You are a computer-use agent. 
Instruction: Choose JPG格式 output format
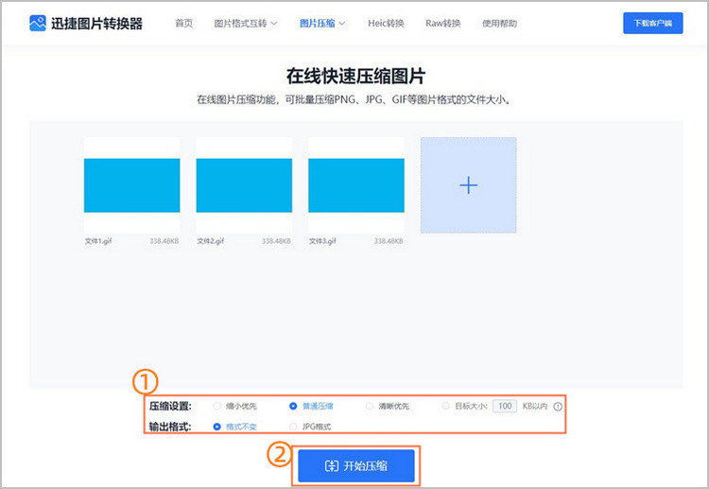pyautogui.click(x=293, y=427)
